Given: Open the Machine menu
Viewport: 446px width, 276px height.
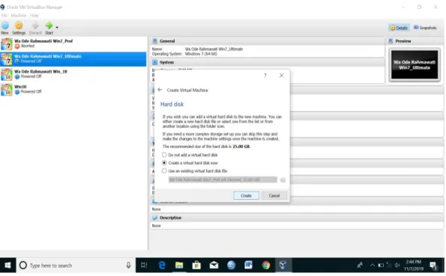Looking at the screenshot, I should tap(19, 15).
